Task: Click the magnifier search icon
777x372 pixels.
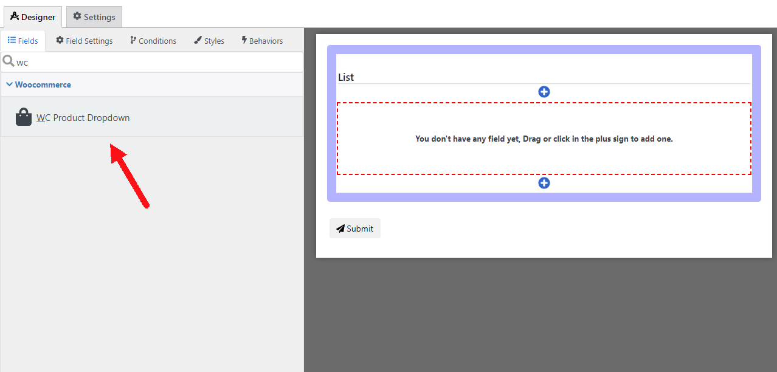Action: (x=8, y=62)
